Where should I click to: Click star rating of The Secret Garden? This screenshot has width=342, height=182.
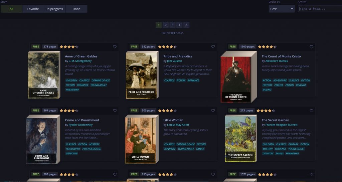coord(266,111)
